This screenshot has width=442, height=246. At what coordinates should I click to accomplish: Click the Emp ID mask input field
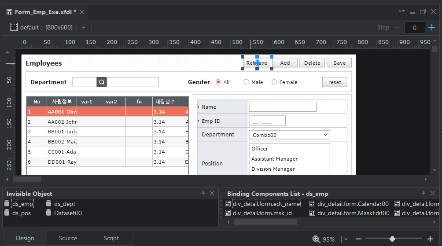267,121
